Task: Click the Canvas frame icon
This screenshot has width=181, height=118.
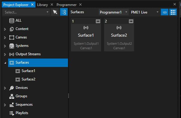Action: (x=12, y=38)
